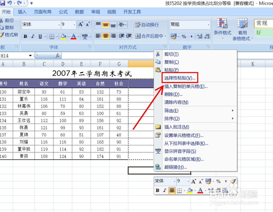This screenshot has height=212, width=273.
Task: Open the 宋体 font name dropdown
Action: pyautogui.click(x=60, y=24)
